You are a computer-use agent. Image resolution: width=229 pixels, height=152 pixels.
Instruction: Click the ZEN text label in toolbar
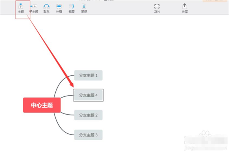click(x=157, y=12)
